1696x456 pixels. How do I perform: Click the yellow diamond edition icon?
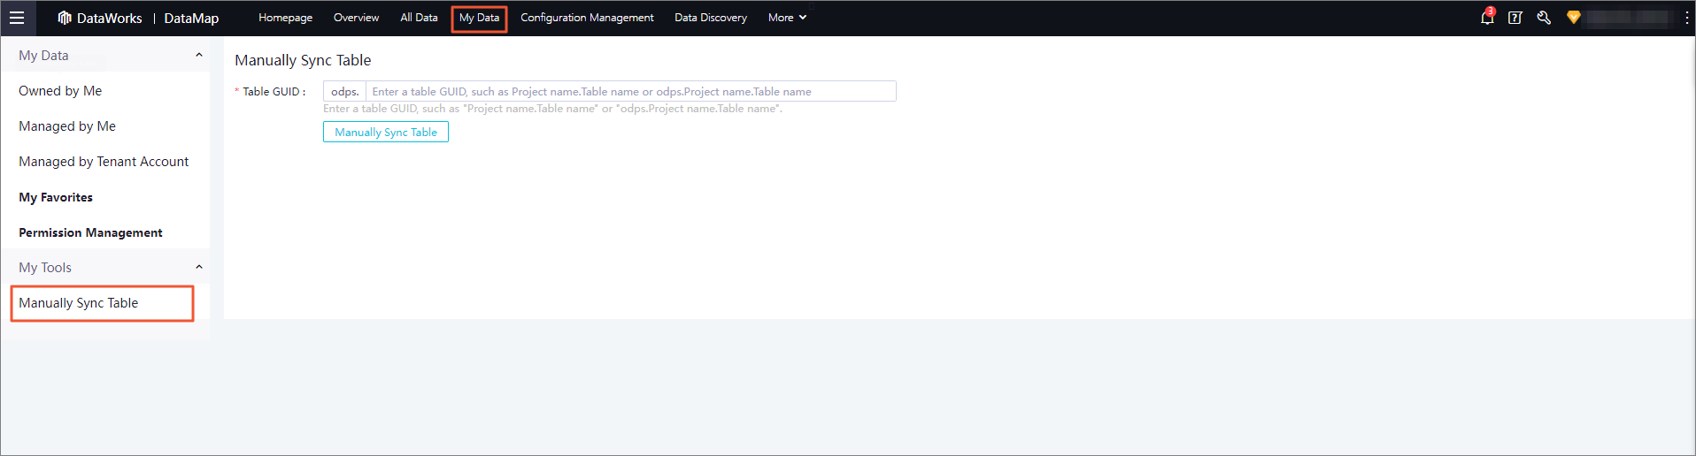(1573, 18)
